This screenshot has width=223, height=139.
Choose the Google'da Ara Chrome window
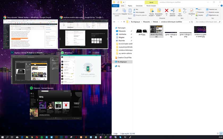tap(84, 34)
